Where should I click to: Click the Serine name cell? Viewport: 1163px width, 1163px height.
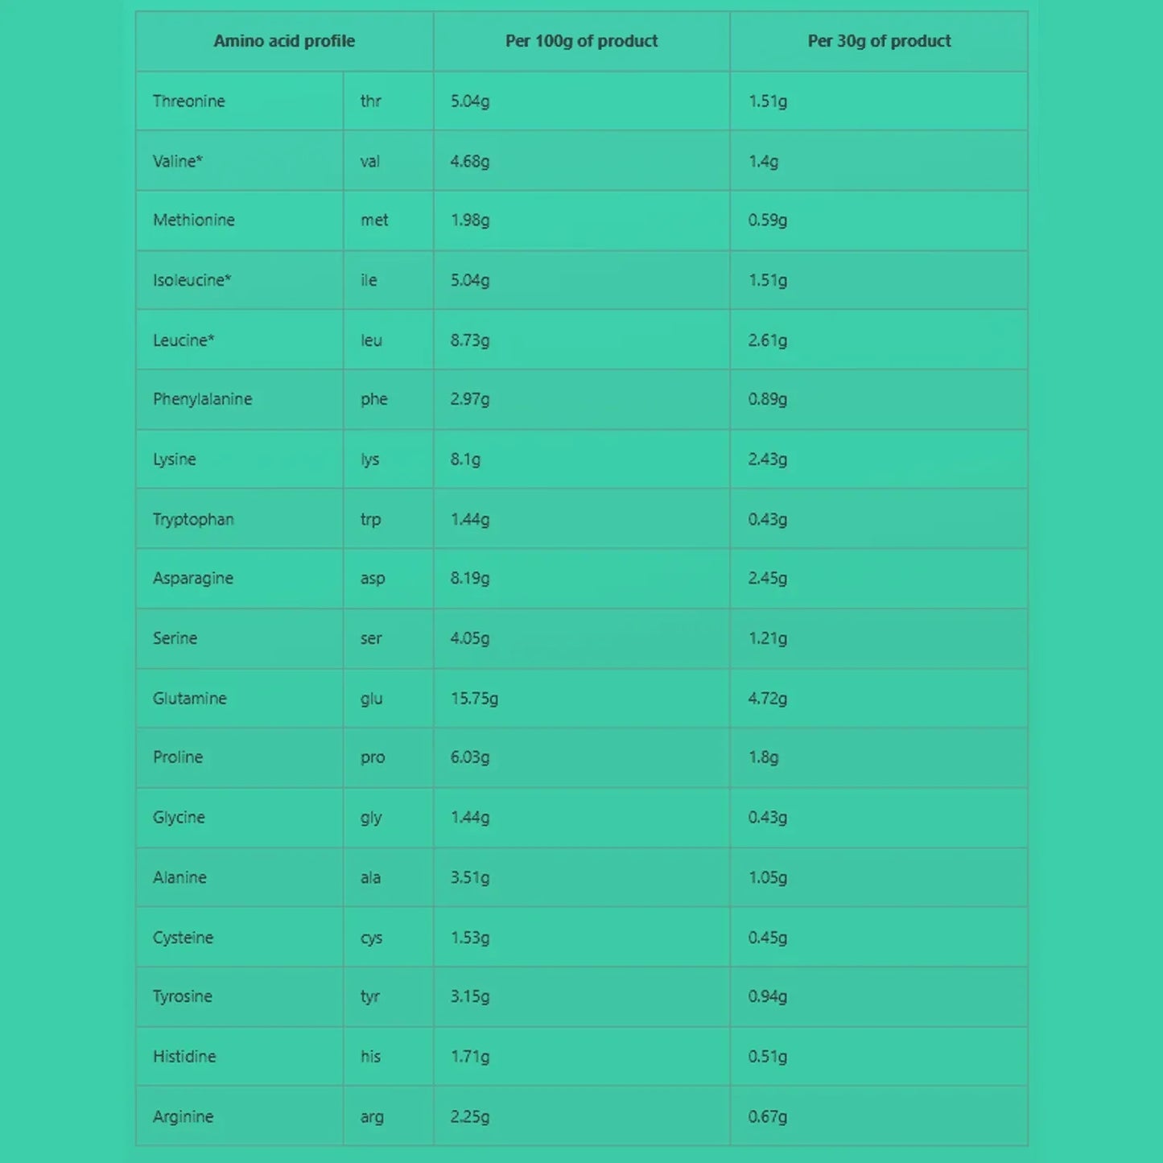[175, 638]
